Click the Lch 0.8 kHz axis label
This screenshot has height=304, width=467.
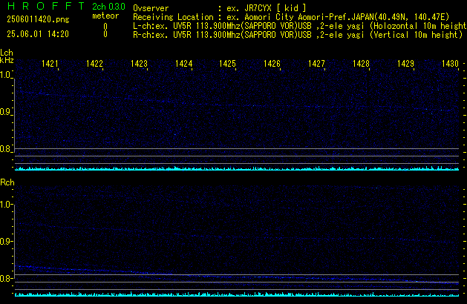5,149
